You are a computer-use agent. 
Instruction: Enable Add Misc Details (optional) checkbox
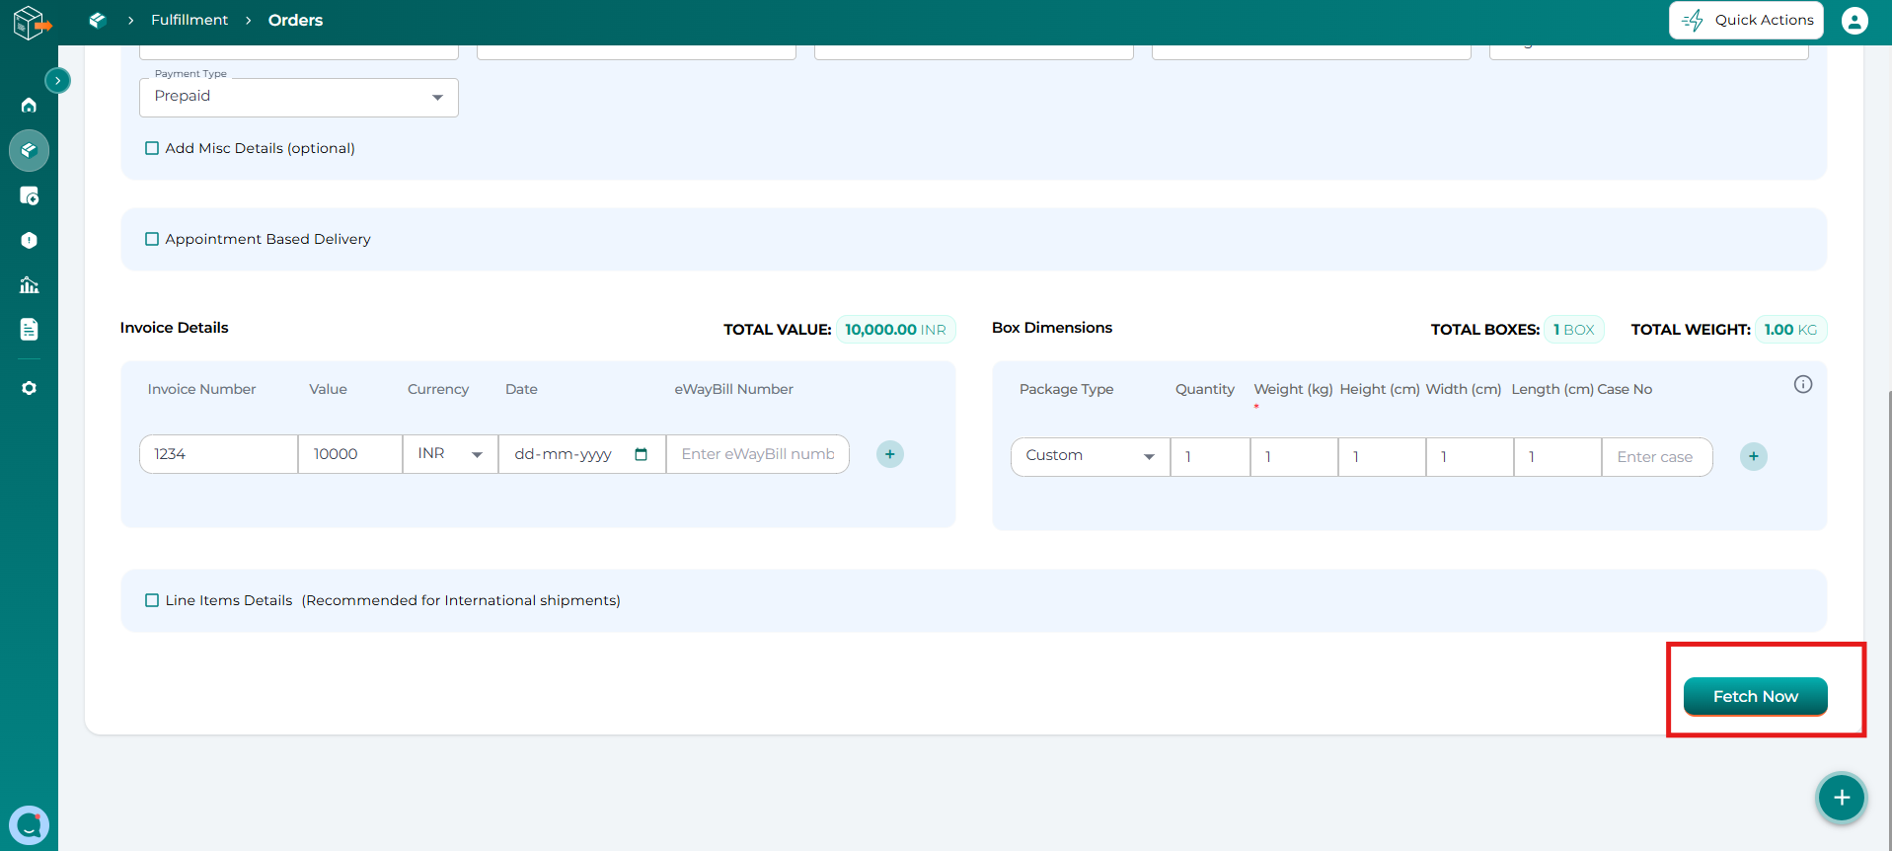(152, 148)
